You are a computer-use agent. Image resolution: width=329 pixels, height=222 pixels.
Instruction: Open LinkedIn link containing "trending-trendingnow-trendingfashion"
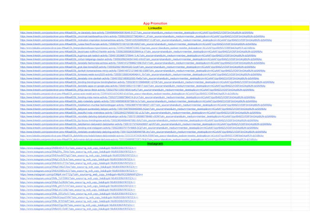click(147, 82)
